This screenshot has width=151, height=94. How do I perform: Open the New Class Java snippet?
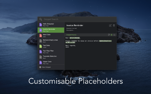51,36
